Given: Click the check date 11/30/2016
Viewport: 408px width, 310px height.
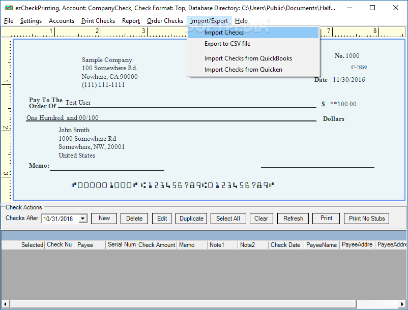Looking at the screenshot, I should point(349,79).
